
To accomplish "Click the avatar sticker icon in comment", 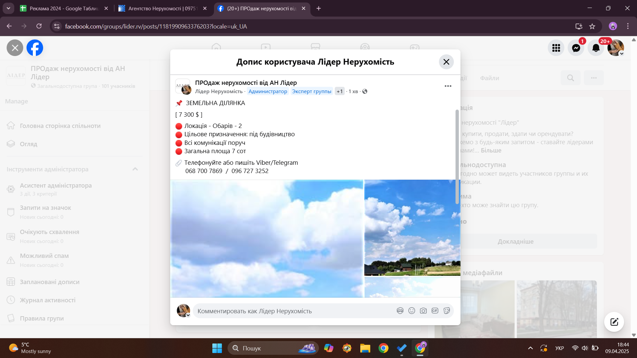I will coord(400,311).
